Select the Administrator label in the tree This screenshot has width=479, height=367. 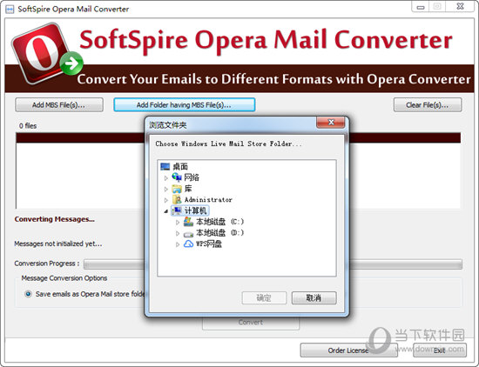tap(208, 200)
